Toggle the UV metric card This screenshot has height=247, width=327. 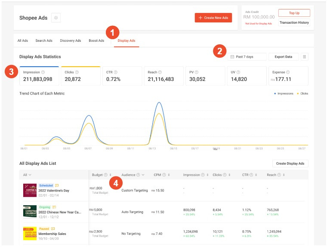247,76
